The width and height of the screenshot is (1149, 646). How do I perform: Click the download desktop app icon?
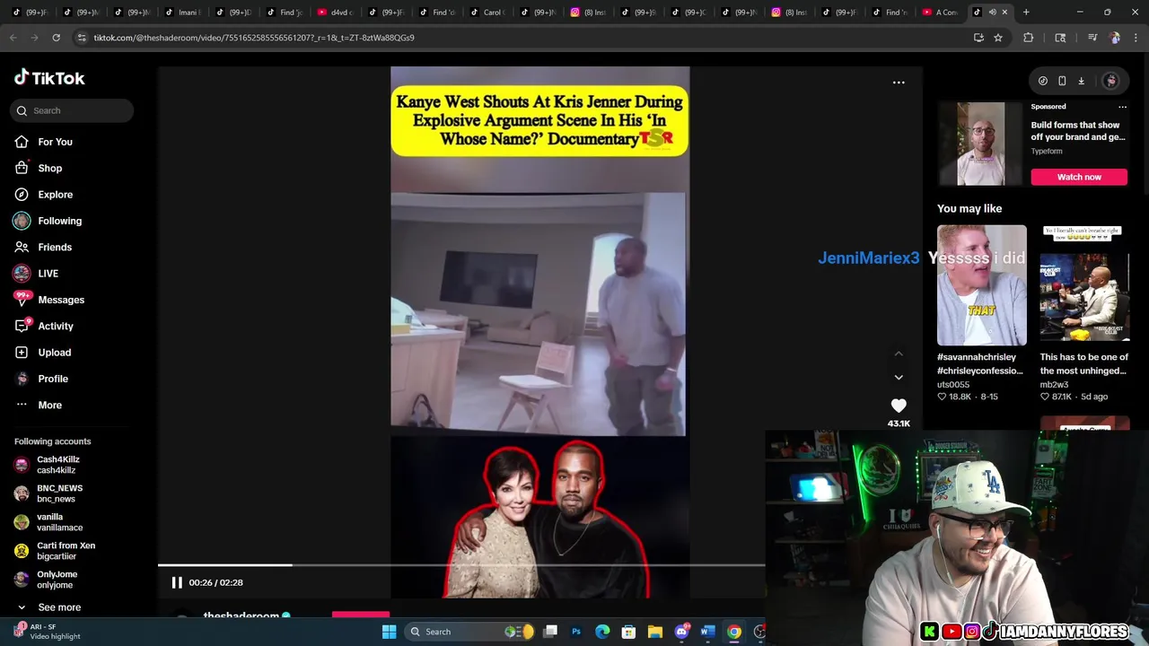1081,81
